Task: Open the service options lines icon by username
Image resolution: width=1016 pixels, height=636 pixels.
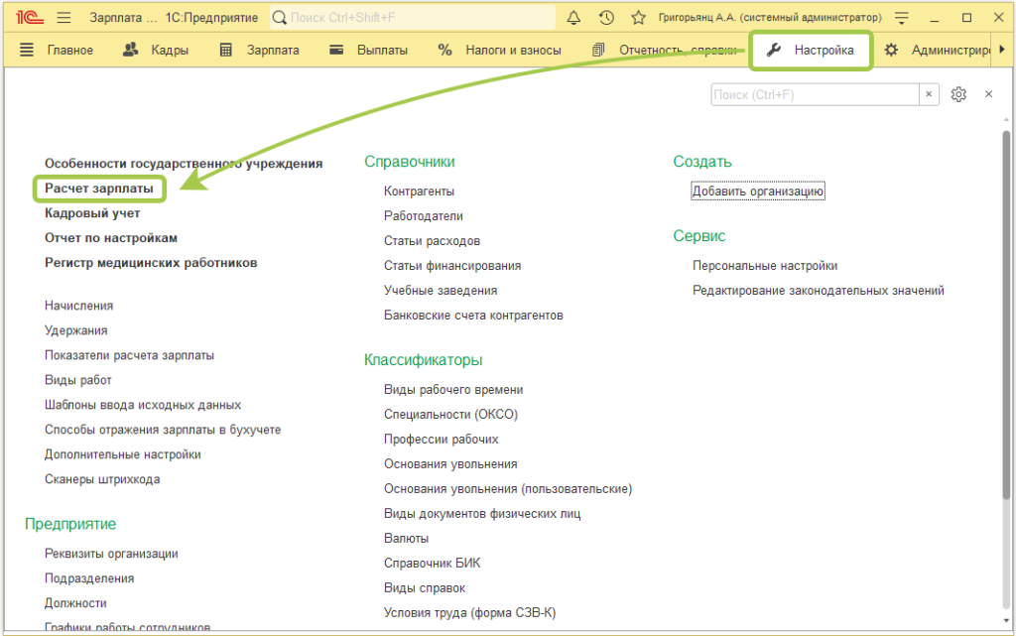Action: (x=901, y=18)
